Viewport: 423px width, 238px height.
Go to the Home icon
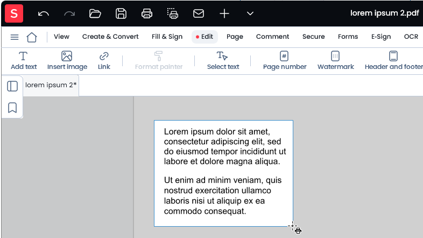click(32, 37)
